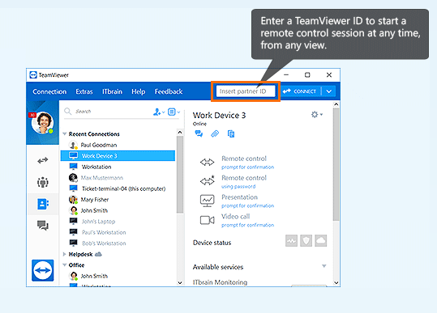The height and width of the screenshot is (313, 437).
Task: Click contact list scrollbar up arrow
Action: pyautogui.click(x=180, y=133)
